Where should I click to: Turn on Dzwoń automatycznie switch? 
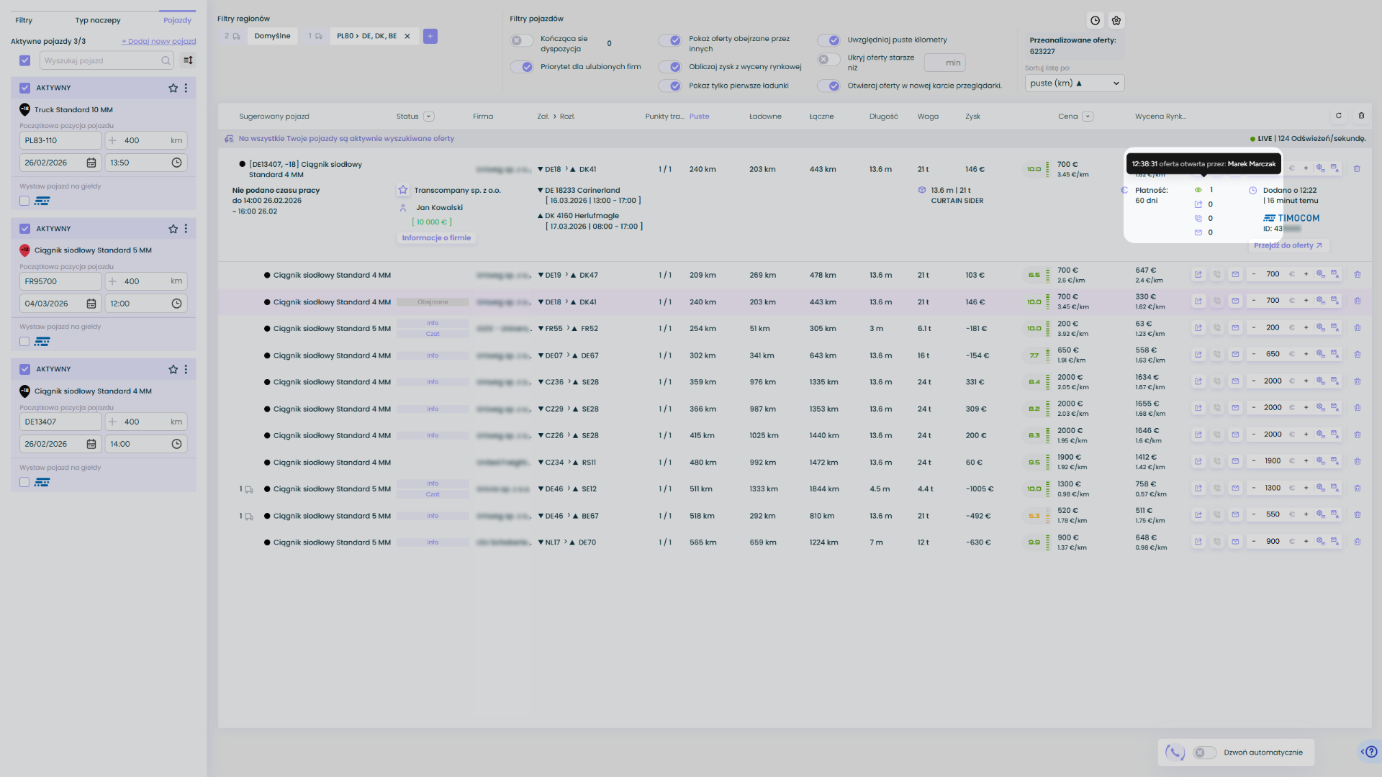coord(1204,753)
